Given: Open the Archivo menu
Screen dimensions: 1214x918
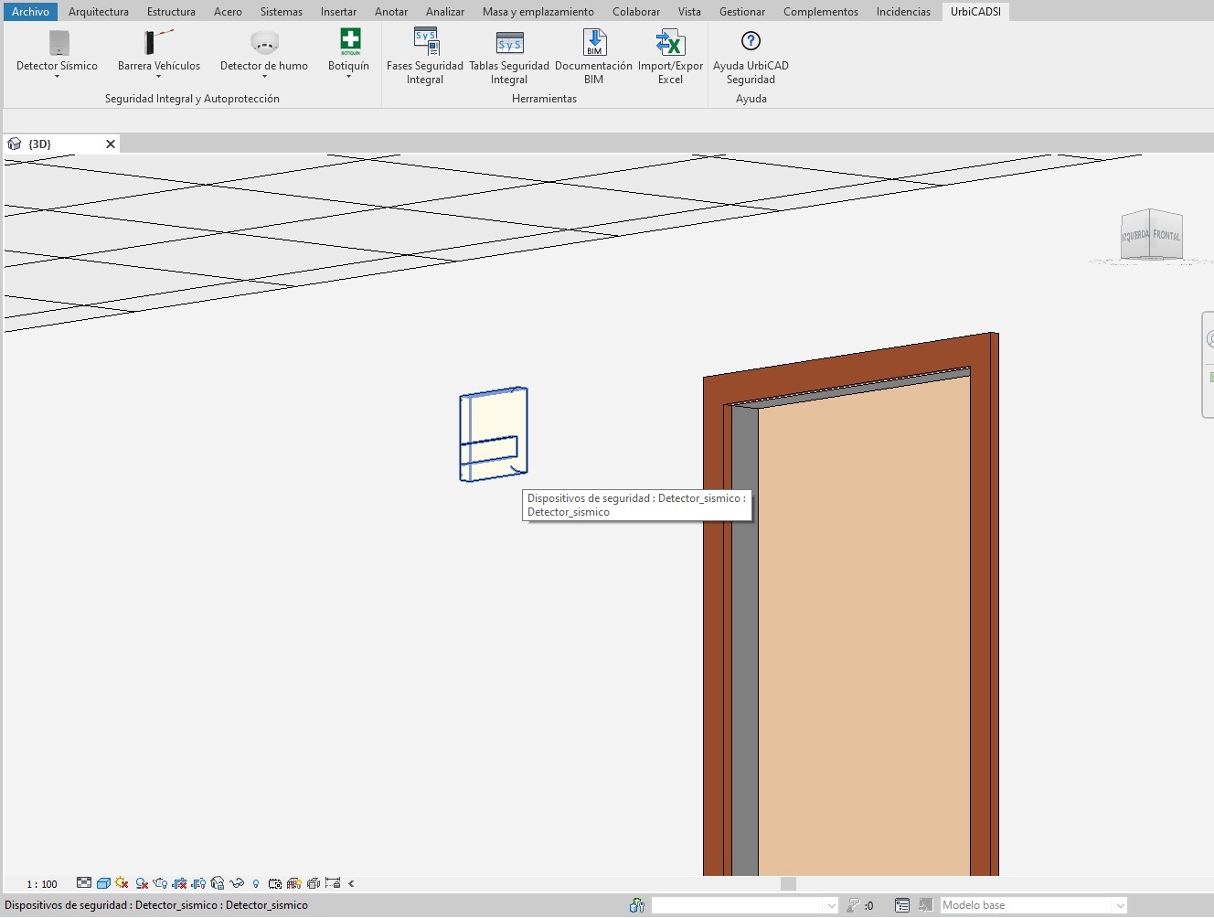Looking at the screenshot, I should point(30,12).
